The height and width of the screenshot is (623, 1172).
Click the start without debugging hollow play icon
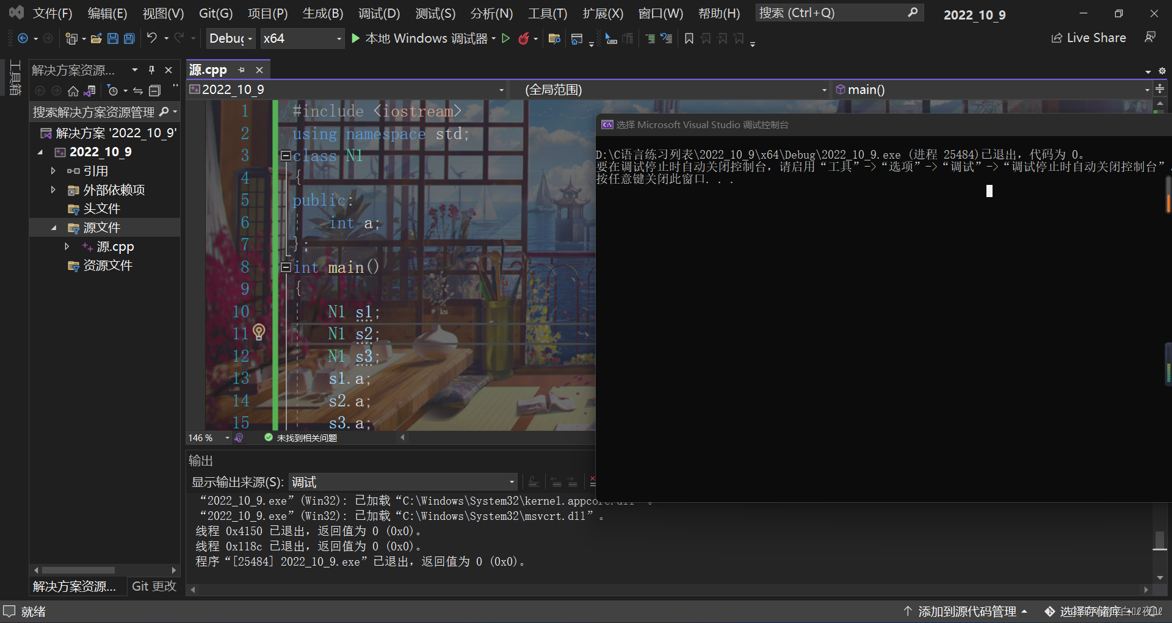(505, 38)
